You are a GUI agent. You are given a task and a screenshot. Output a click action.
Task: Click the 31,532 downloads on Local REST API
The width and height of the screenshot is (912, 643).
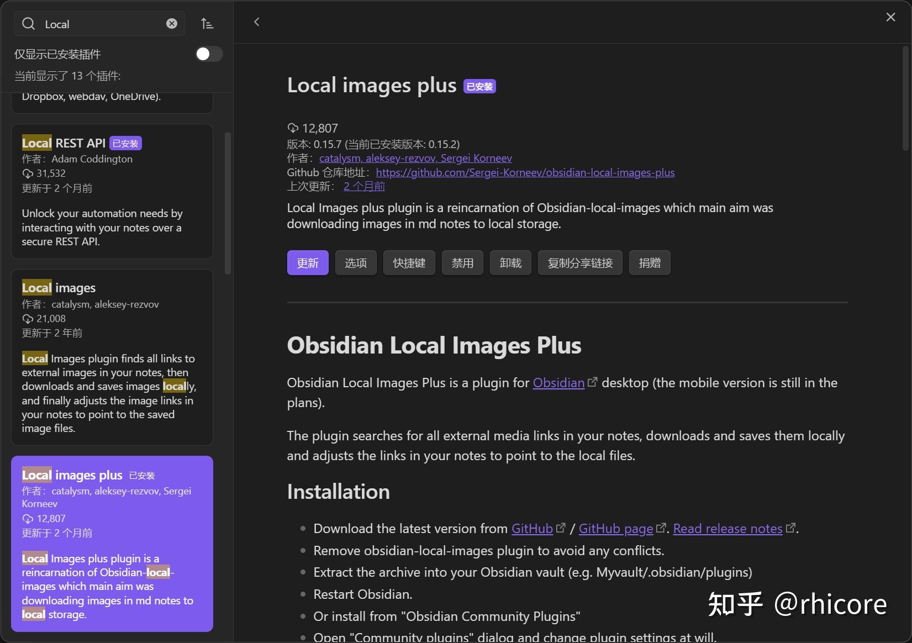[x=51, y=173]
